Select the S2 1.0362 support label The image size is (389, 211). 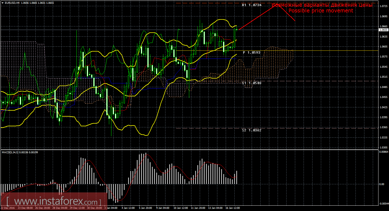pyautogui.click(x=252, y=130)
